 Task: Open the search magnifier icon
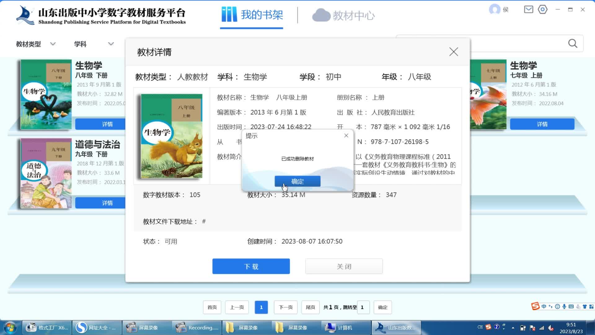pos(572,43)
